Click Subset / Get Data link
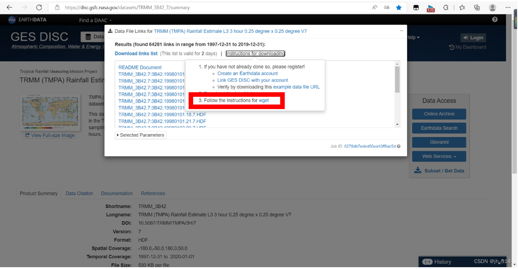The width and height of the screenshot is (518, 269). pyautogui.click(x=439, y=170)
